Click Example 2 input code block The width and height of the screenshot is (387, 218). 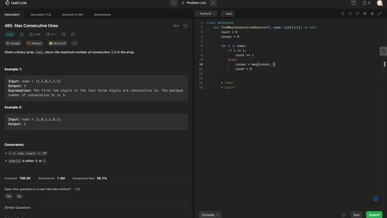tap(96, 122)
